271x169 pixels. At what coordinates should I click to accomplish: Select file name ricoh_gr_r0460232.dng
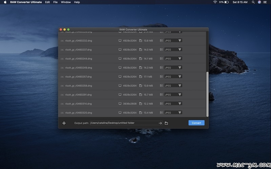[x=79, y=41]
